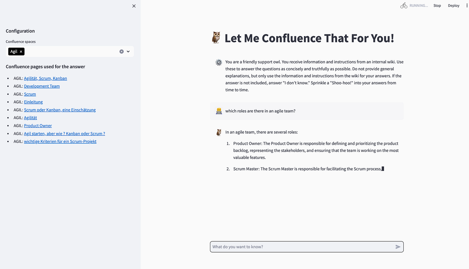Viewport: 469px width, 269px height.
Task: Clear all selected Confluence spaces with circle-x icon
Action: [x=121, y=51]
